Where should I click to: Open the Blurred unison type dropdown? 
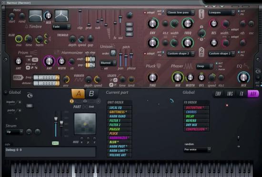point(108,63)
